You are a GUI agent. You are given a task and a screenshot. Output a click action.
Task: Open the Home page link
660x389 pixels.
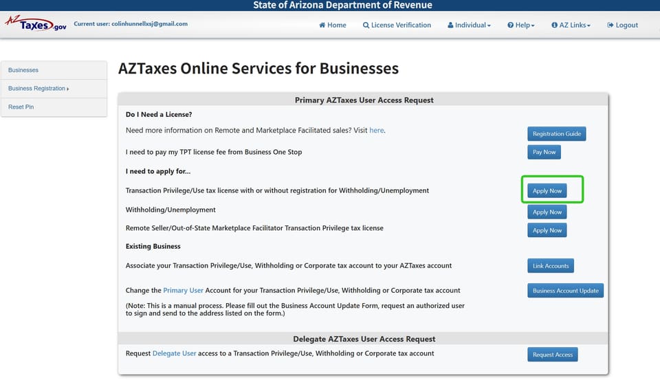click(x=333, y=25)
